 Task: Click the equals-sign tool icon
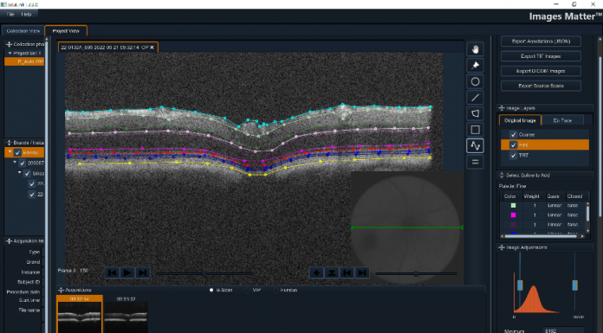tap(476, 162)
